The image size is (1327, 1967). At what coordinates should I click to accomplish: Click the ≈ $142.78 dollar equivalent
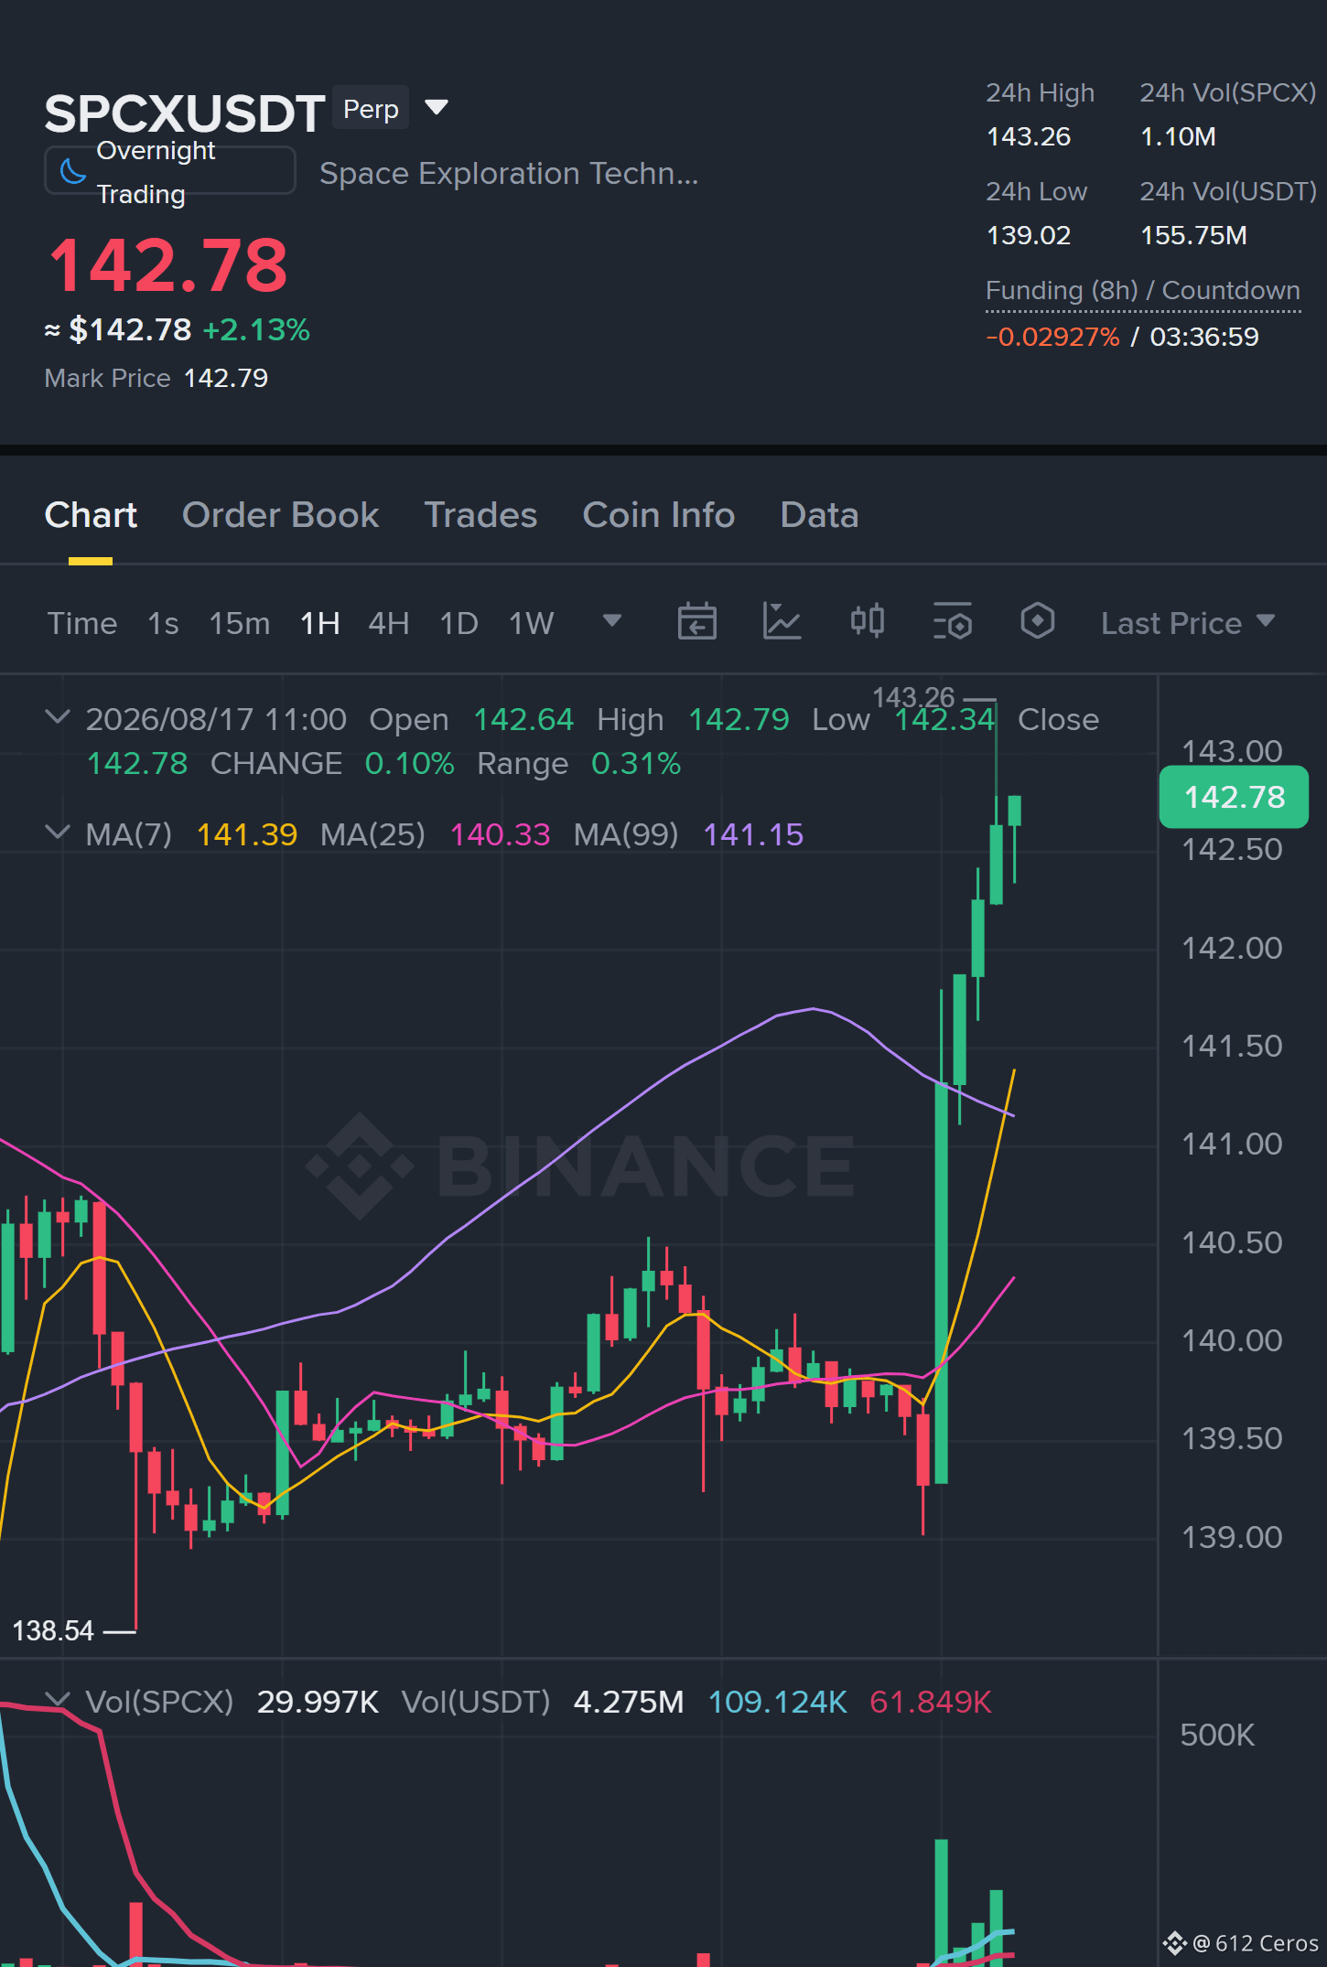point(118,329)
